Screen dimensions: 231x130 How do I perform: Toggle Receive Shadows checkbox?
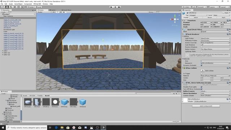[201, 47]
